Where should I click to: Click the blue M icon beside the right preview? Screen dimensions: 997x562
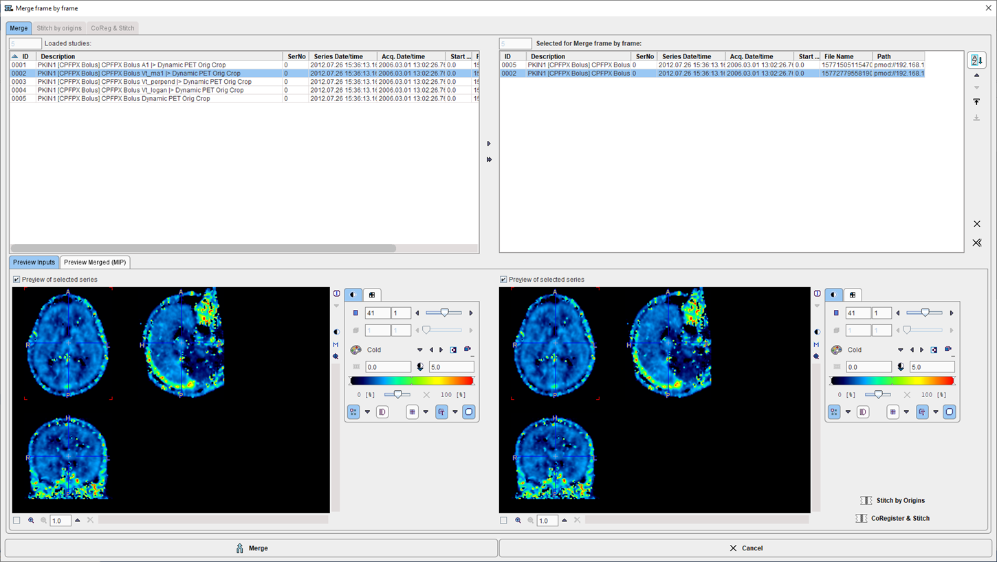[x=816, y=345]
